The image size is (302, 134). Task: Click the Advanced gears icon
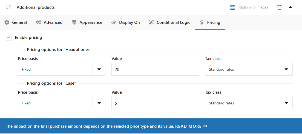point(38,22)
